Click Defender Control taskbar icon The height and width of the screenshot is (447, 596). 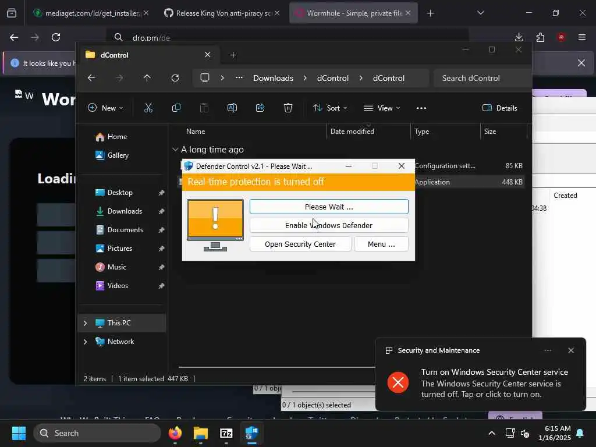point(251,433)
